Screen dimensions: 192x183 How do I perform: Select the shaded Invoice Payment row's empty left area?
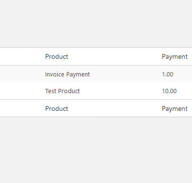coord(21,74)
